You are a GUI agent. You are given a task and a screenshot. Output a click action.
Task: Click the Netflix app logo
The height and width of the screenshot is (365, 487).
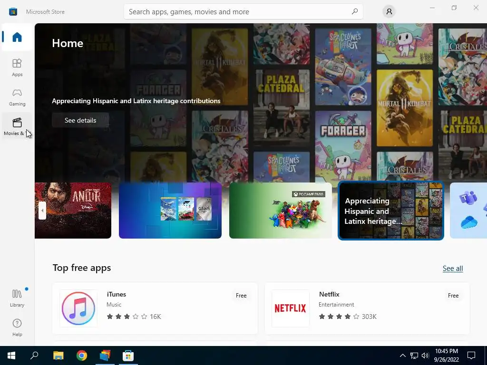coord(291,308)
